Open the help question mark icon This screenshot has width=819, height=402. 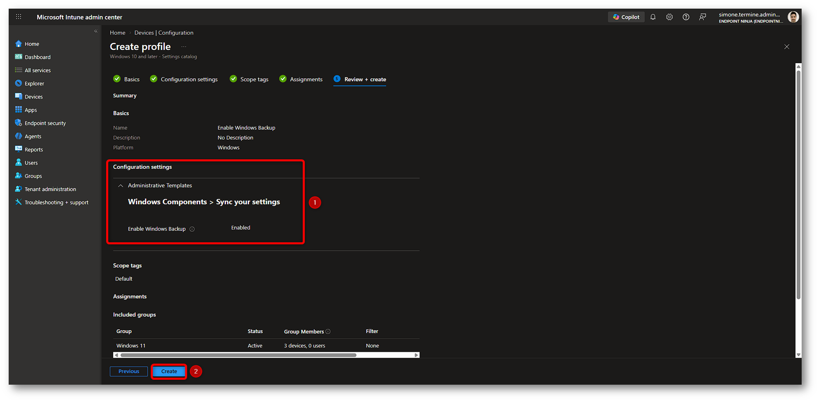686,17
